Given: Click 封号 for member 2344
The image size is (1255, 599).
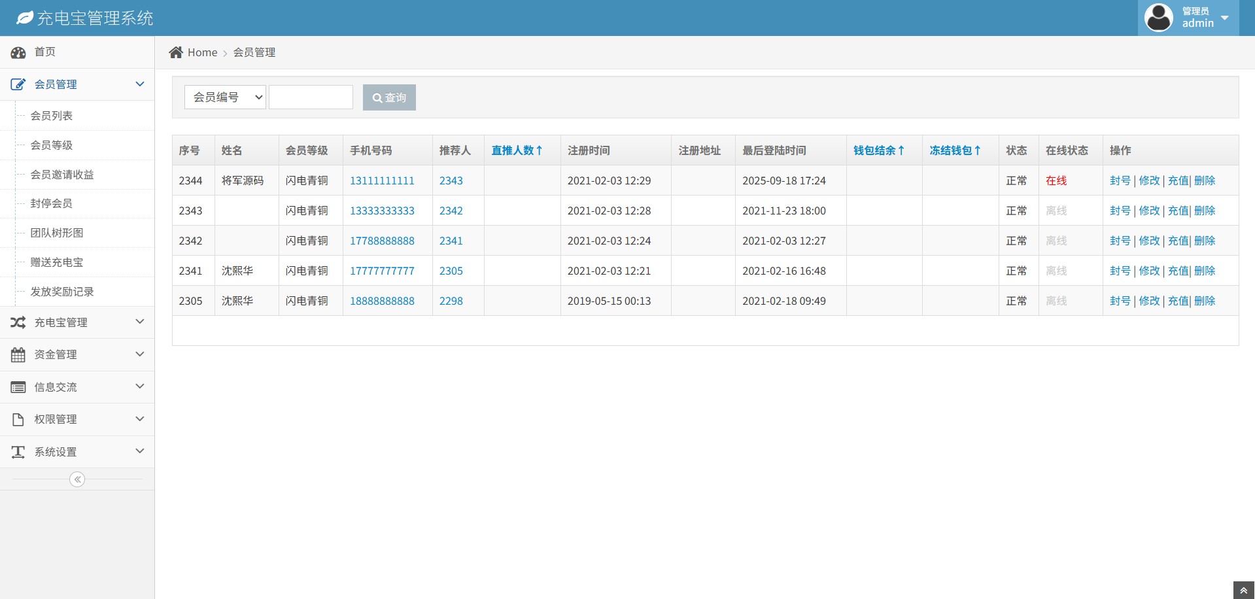Looking at the screenshot, I should [1120, 180].
